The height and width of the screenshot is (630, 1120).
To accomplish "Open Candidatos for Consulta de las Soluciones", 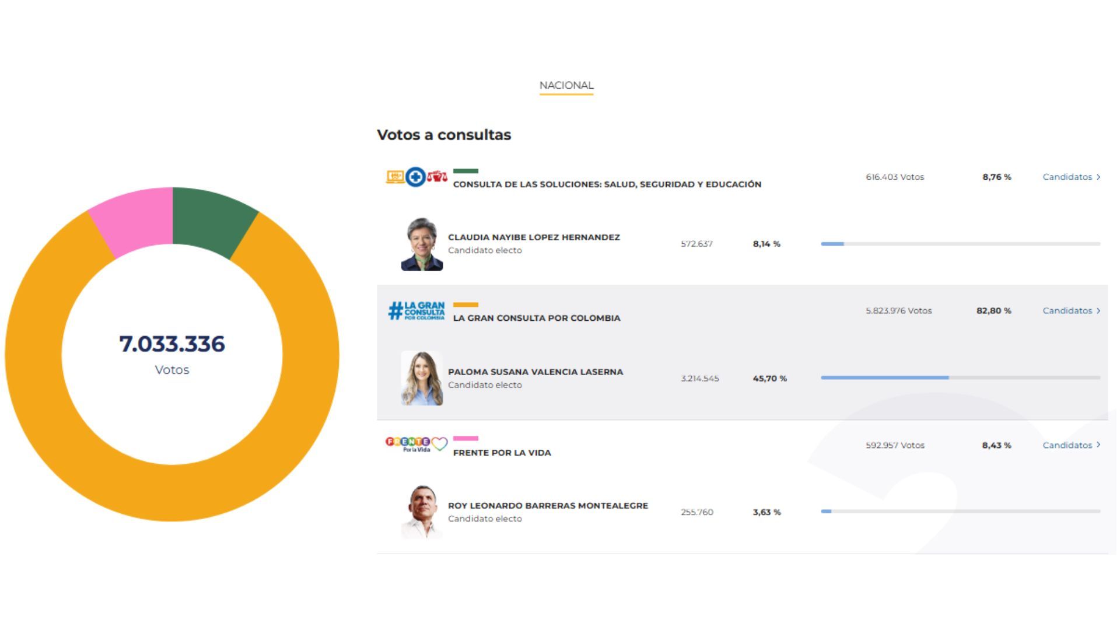I will (x=1067, y=177).
